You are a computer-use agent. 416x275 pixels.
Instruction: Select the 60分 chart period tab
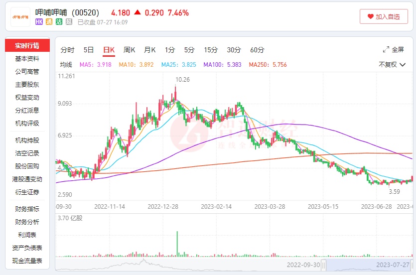click(257, 50)
